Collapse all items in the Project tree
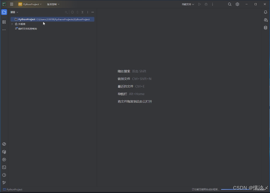270x193 pixels. point(82,12)
